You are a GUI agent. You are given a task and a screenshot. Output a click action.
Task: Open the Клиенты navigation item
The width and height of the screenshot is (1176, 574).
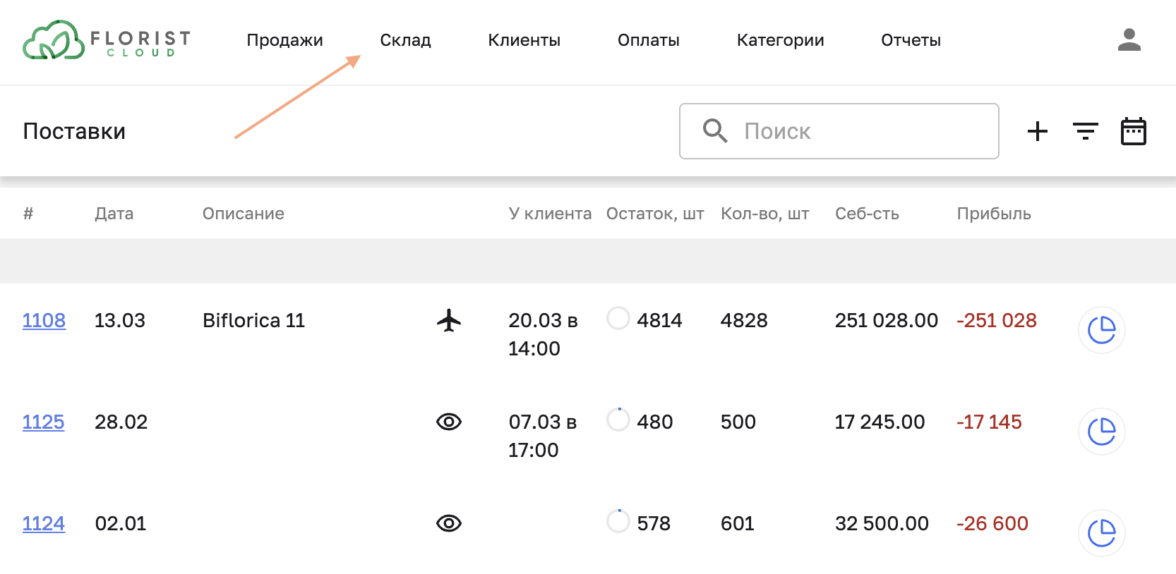pos(523,40)
